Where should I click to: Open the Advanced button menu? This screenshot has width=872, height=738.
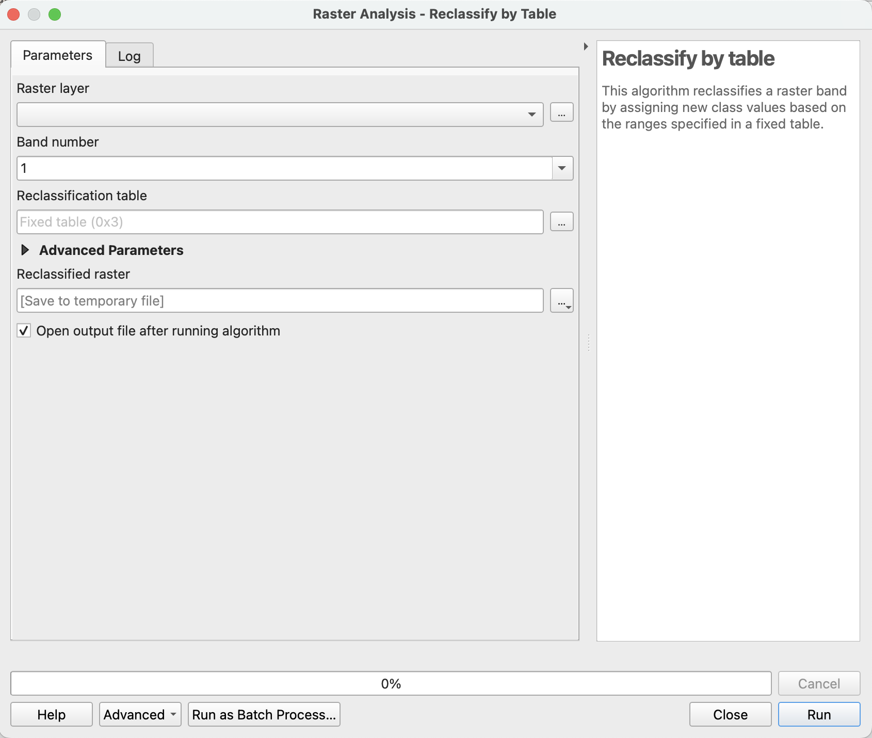pyautogui.click(x=140, y=714)
